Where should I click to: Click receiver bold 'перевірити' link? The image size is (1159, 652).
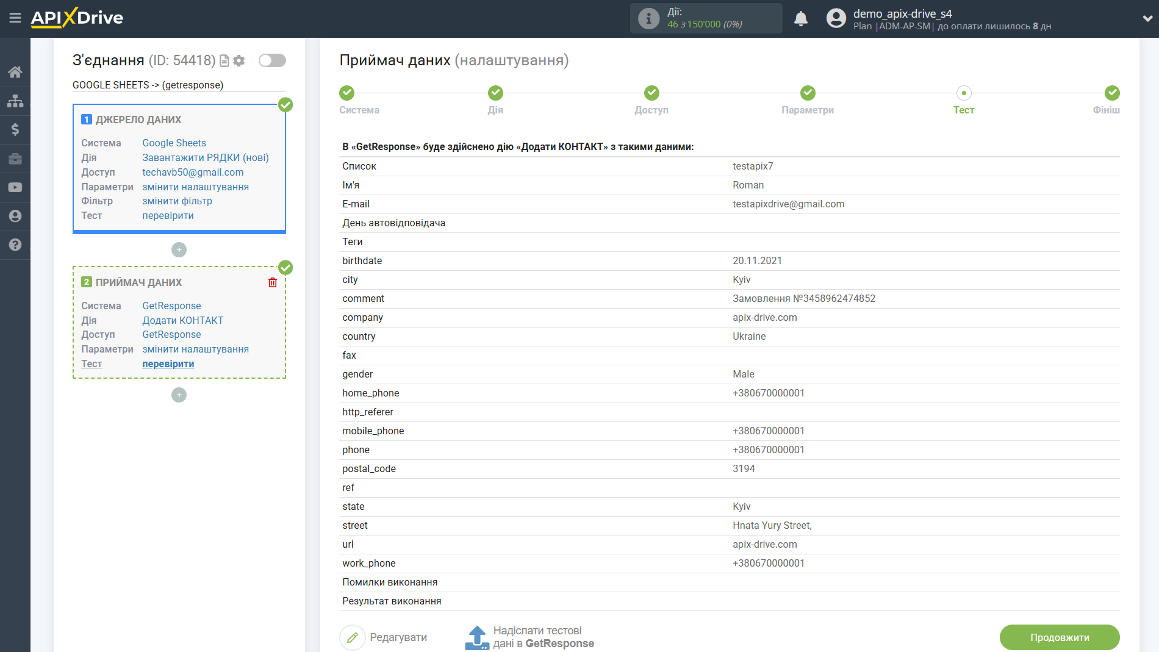click(x=168, y=364)
